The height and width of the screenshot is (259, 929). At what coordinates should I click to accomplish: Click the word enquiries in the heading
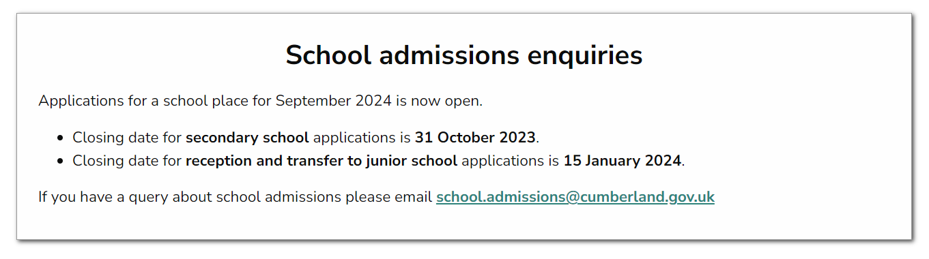click(x=585, y=55)
